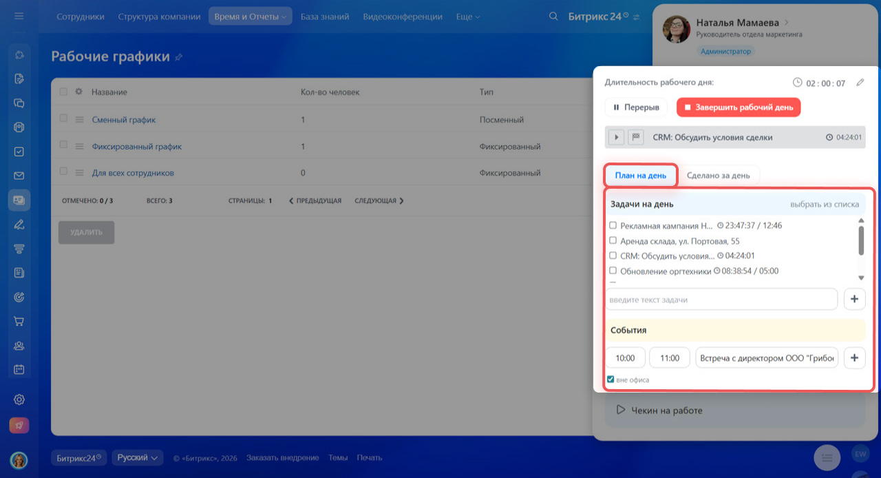Open the Сменный график link
Viewport: 881px width, 478px height.
click(x=124, y=120)
